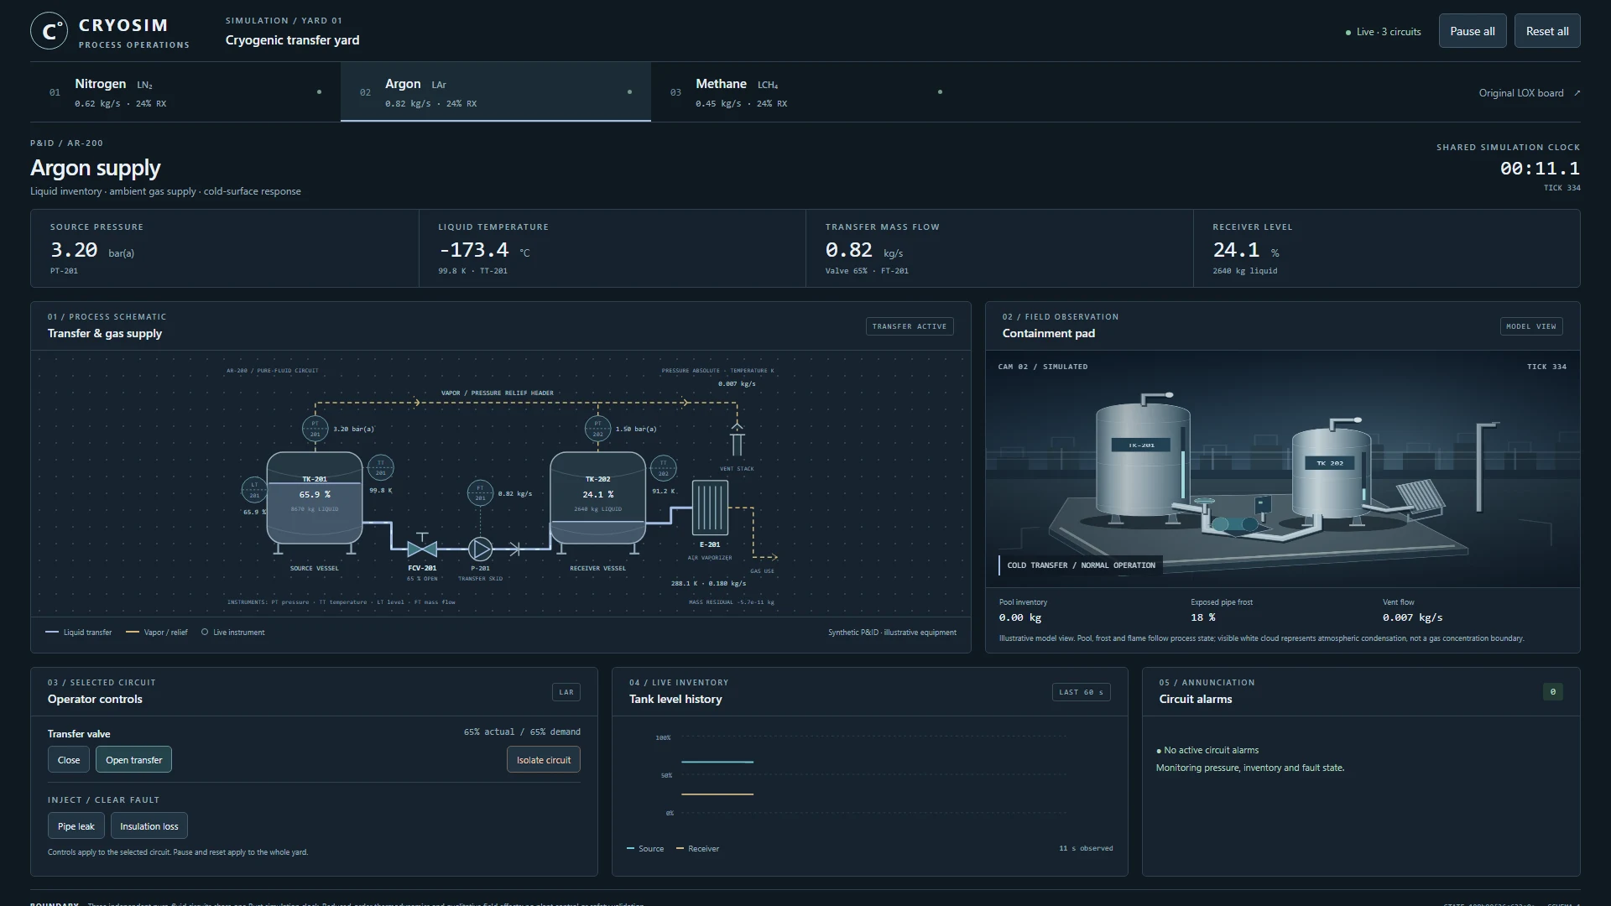Click the MODEL VIEW badge

pyautogui.click(x=1531, y=326)
